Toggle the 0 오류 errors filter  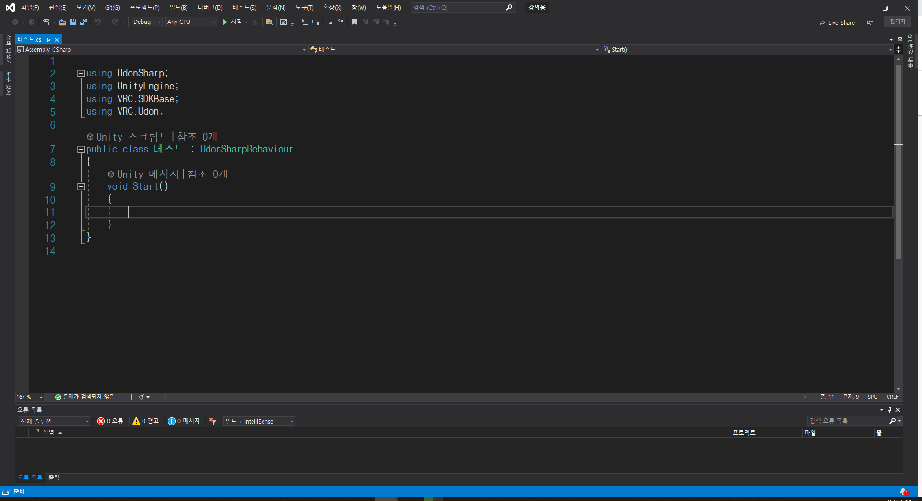pos(111,421)
